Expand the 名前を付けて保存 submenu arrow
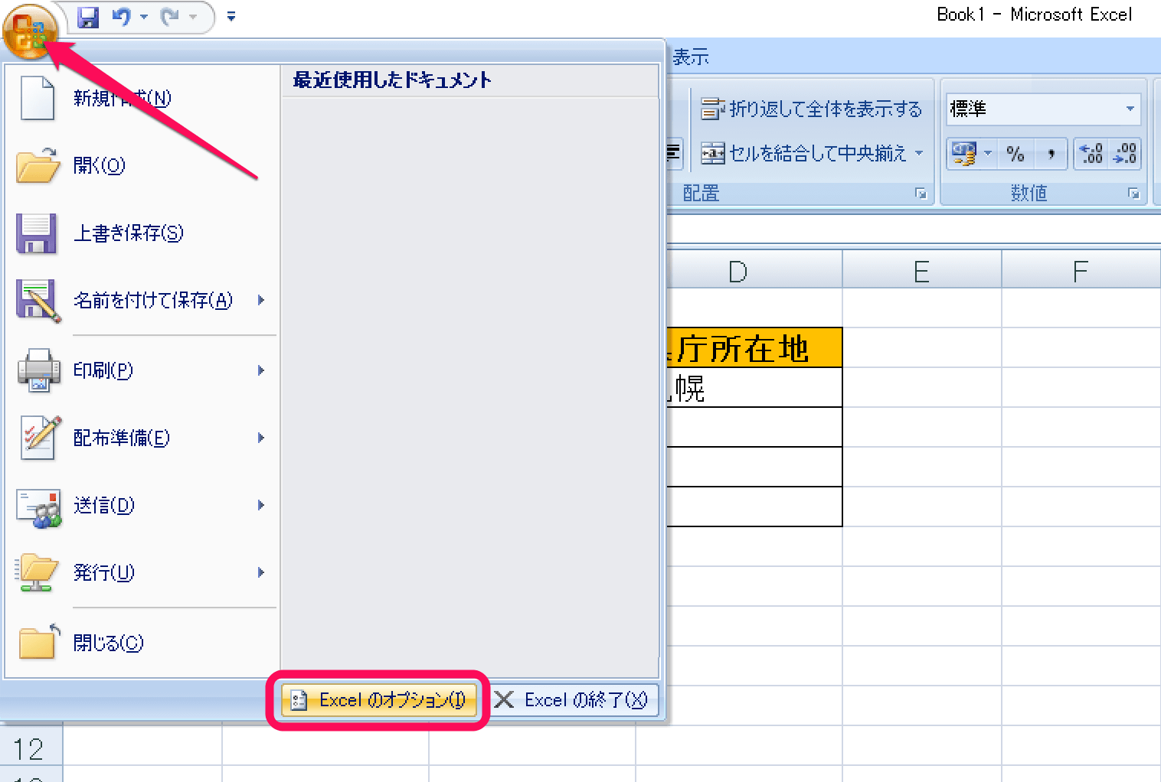The height and width of the screenshot is (782, 1161). (261, 300)
